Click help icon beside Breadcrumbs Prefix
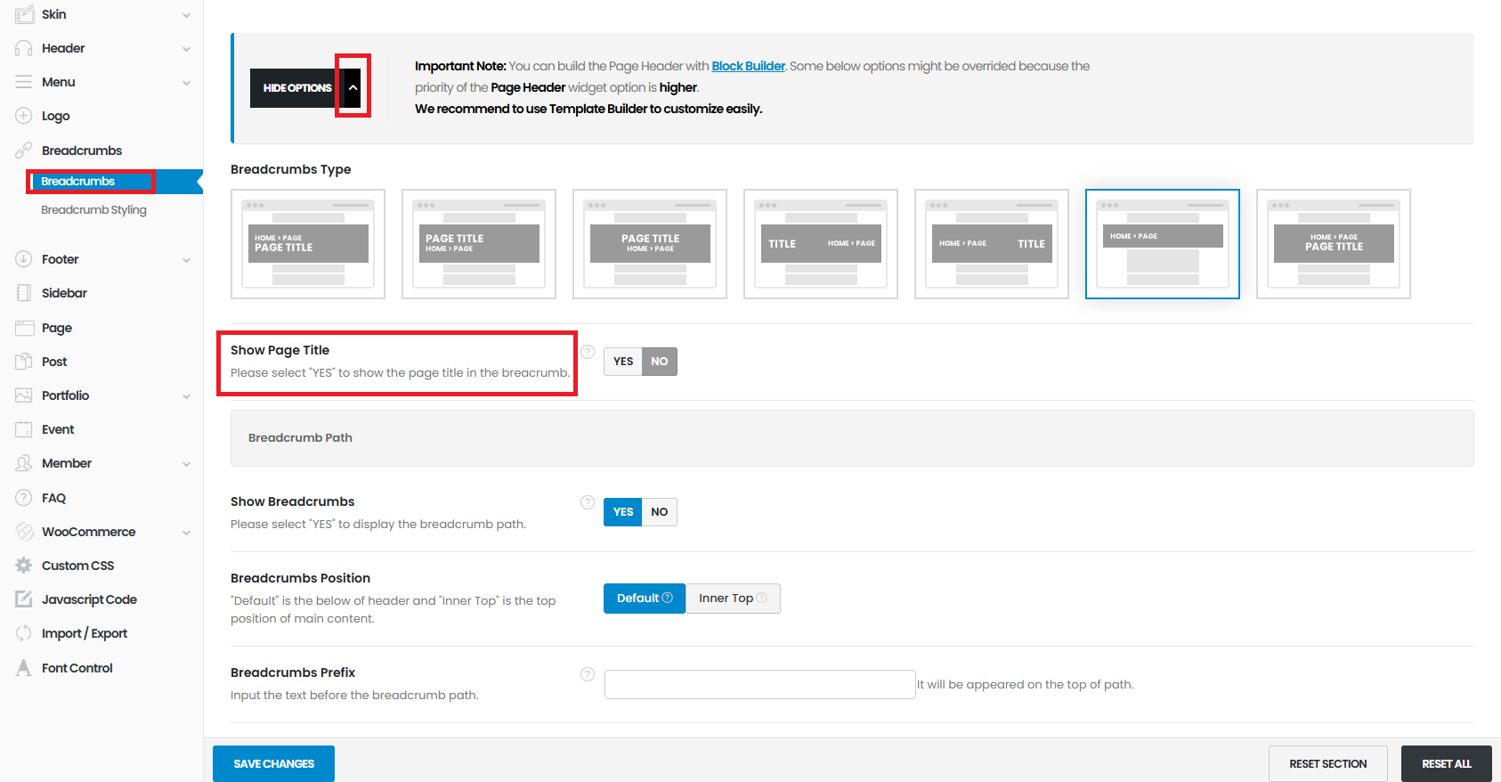This screenshot has height=782, width=1501. tap(588, 674)
